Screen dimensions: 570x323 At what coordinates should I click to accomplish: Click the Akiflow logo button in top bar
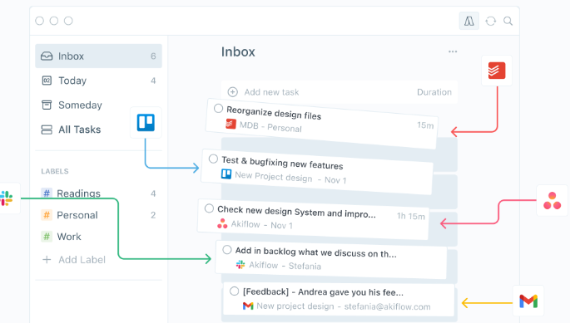pos(469,21)
